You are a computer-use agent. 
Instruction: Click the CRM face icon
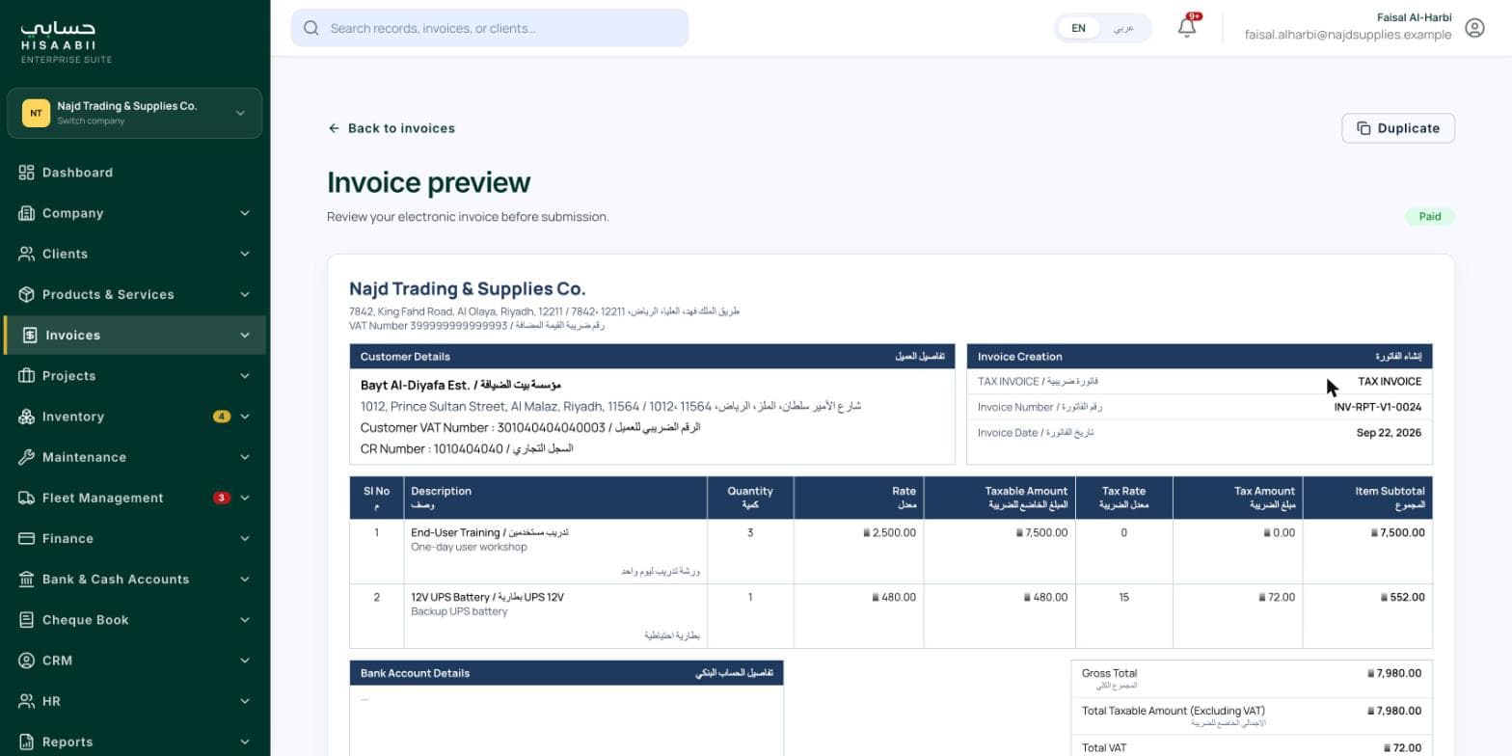(26, 661)
